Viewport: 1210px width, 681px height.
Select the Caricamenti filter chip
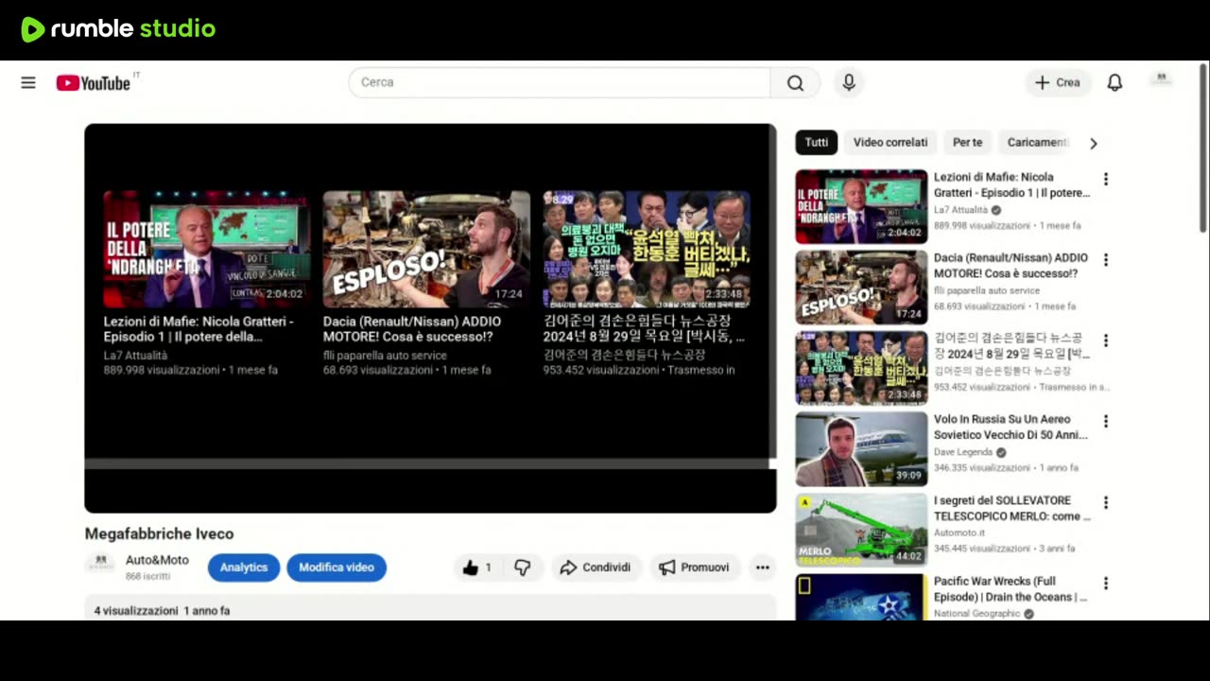[1037, 143]
